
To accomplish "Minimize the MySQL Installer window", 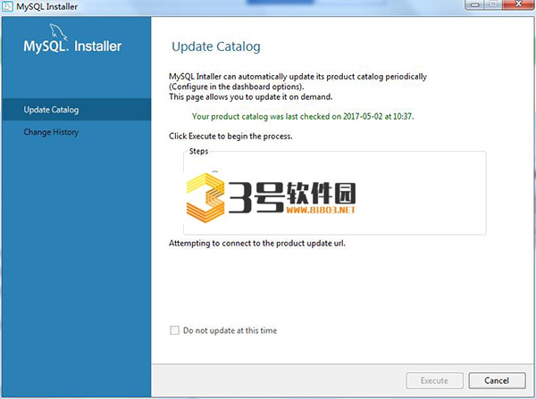I will 475,4.
